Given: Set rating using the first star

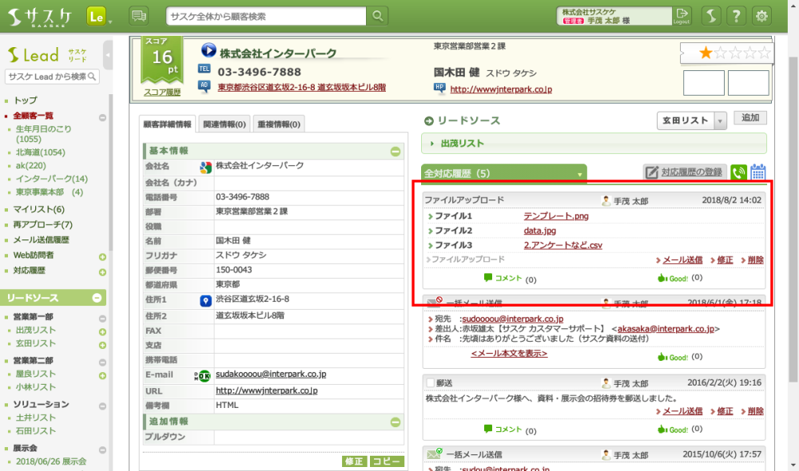Looking at the screenshot, I should point(706,53).
